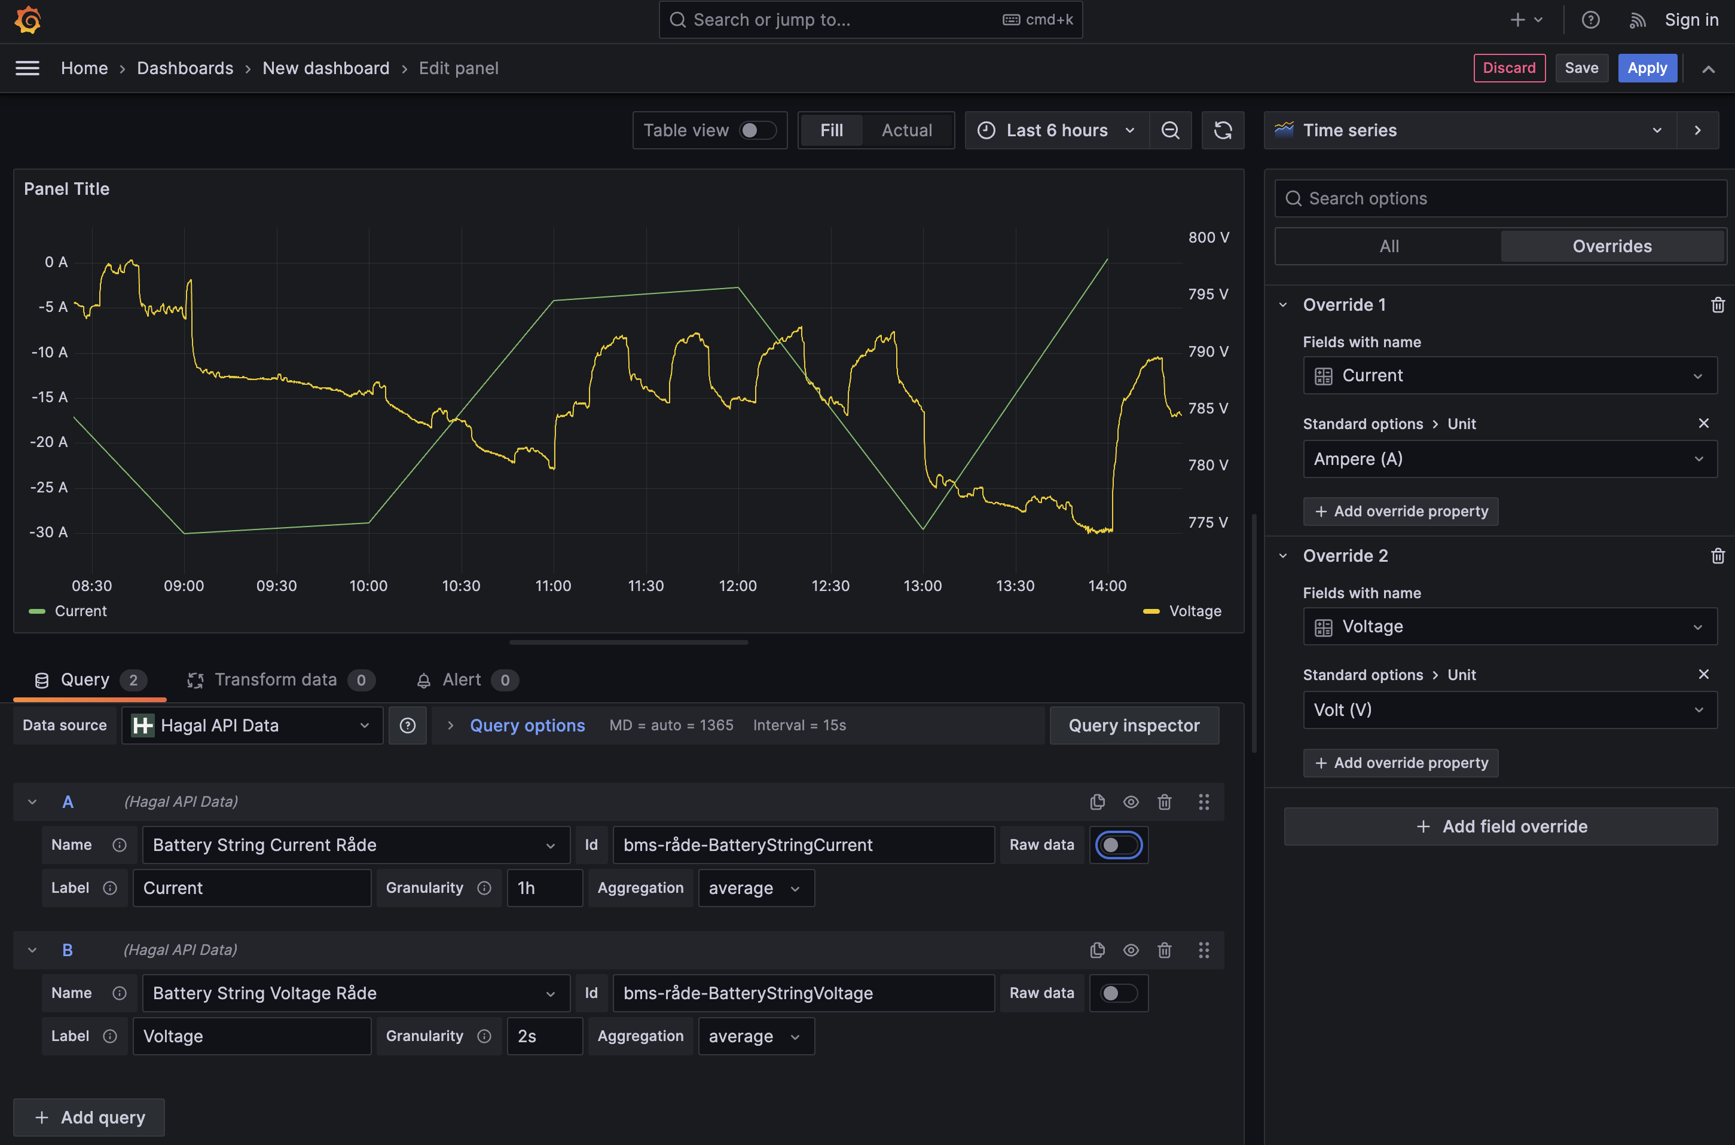The image size is (1735, 1145).
Task: Open the help question mark menu
Action: [1590, 20]
